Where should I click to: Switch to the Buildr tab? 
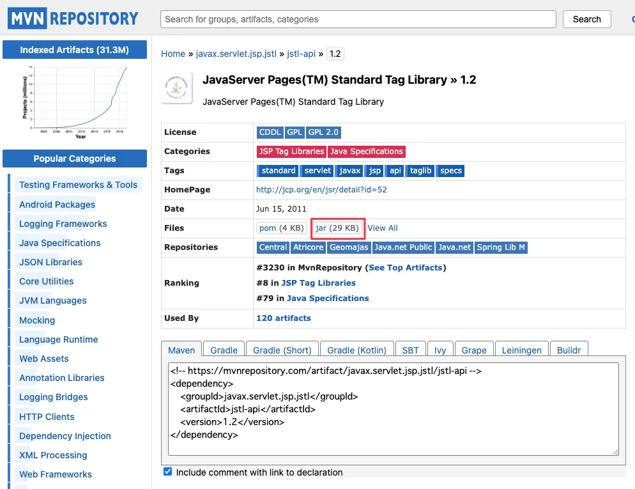569,350
